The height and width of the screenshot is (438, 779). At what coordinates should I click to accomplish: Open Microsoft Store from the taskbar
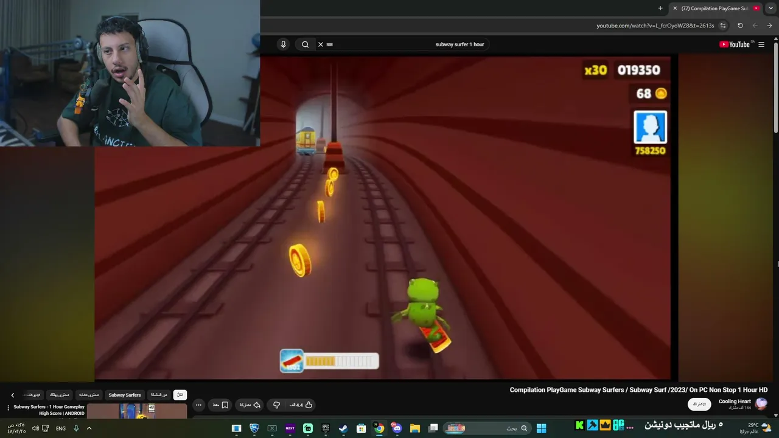click(362, 428)
